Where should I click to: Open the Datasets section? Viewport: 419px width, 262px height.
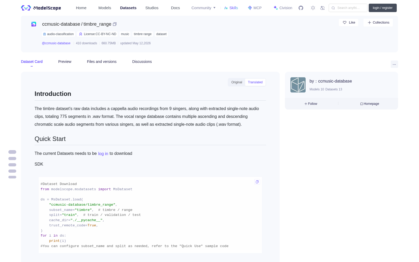pos(128,8)
